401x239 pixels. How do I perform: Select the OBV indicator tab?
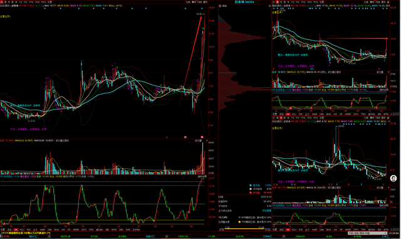[x=121, y=230]
